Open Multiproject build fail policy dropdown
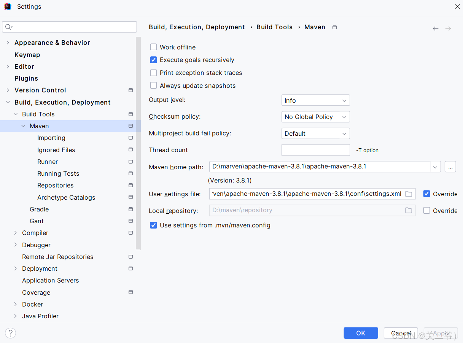The height and width of the screenshot is (343, 463). tap(315, 133)
